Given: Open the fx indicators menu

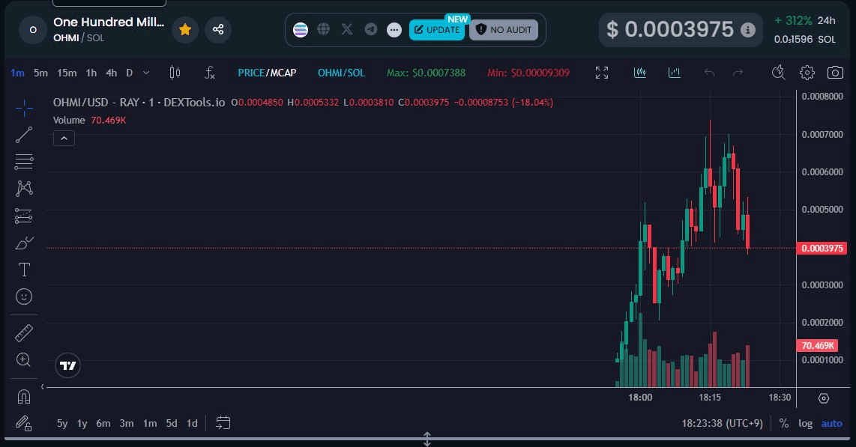Looking at the screenshot, I should pyautogui.click(x=210, y=73).
